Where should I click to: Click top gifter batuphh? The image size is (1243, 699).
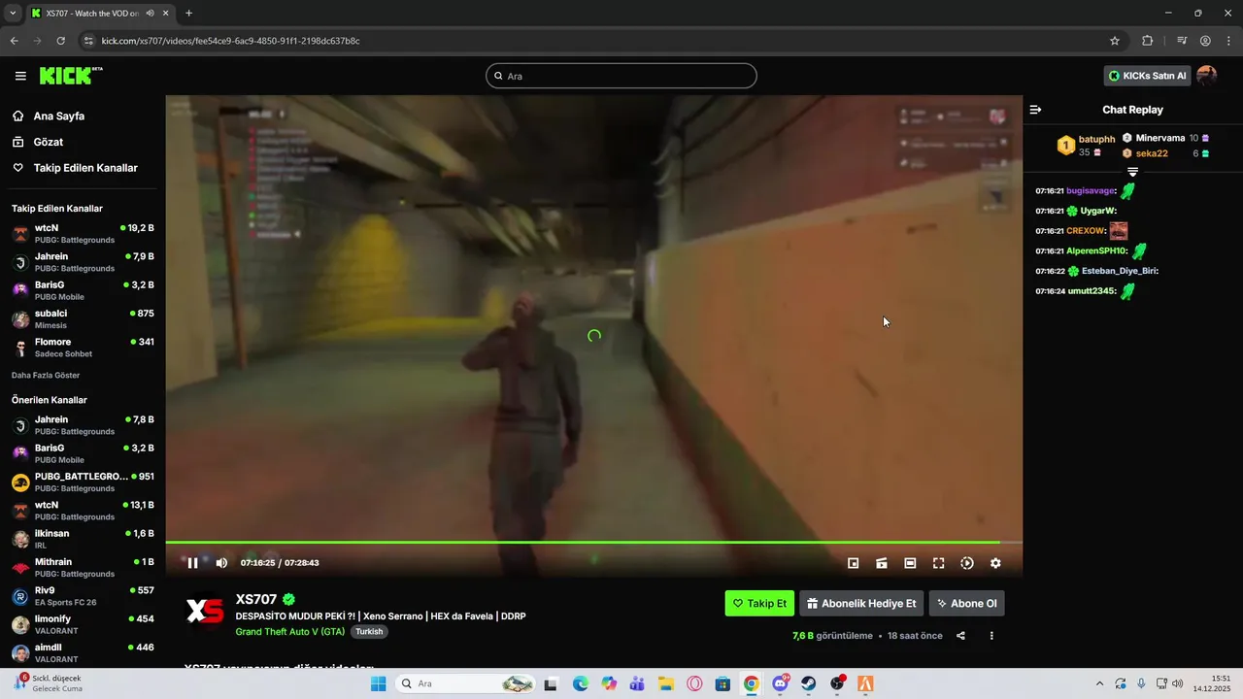1096,139
